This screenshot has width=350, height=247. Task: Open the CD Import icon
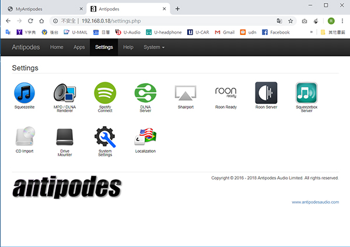(24, 137)
